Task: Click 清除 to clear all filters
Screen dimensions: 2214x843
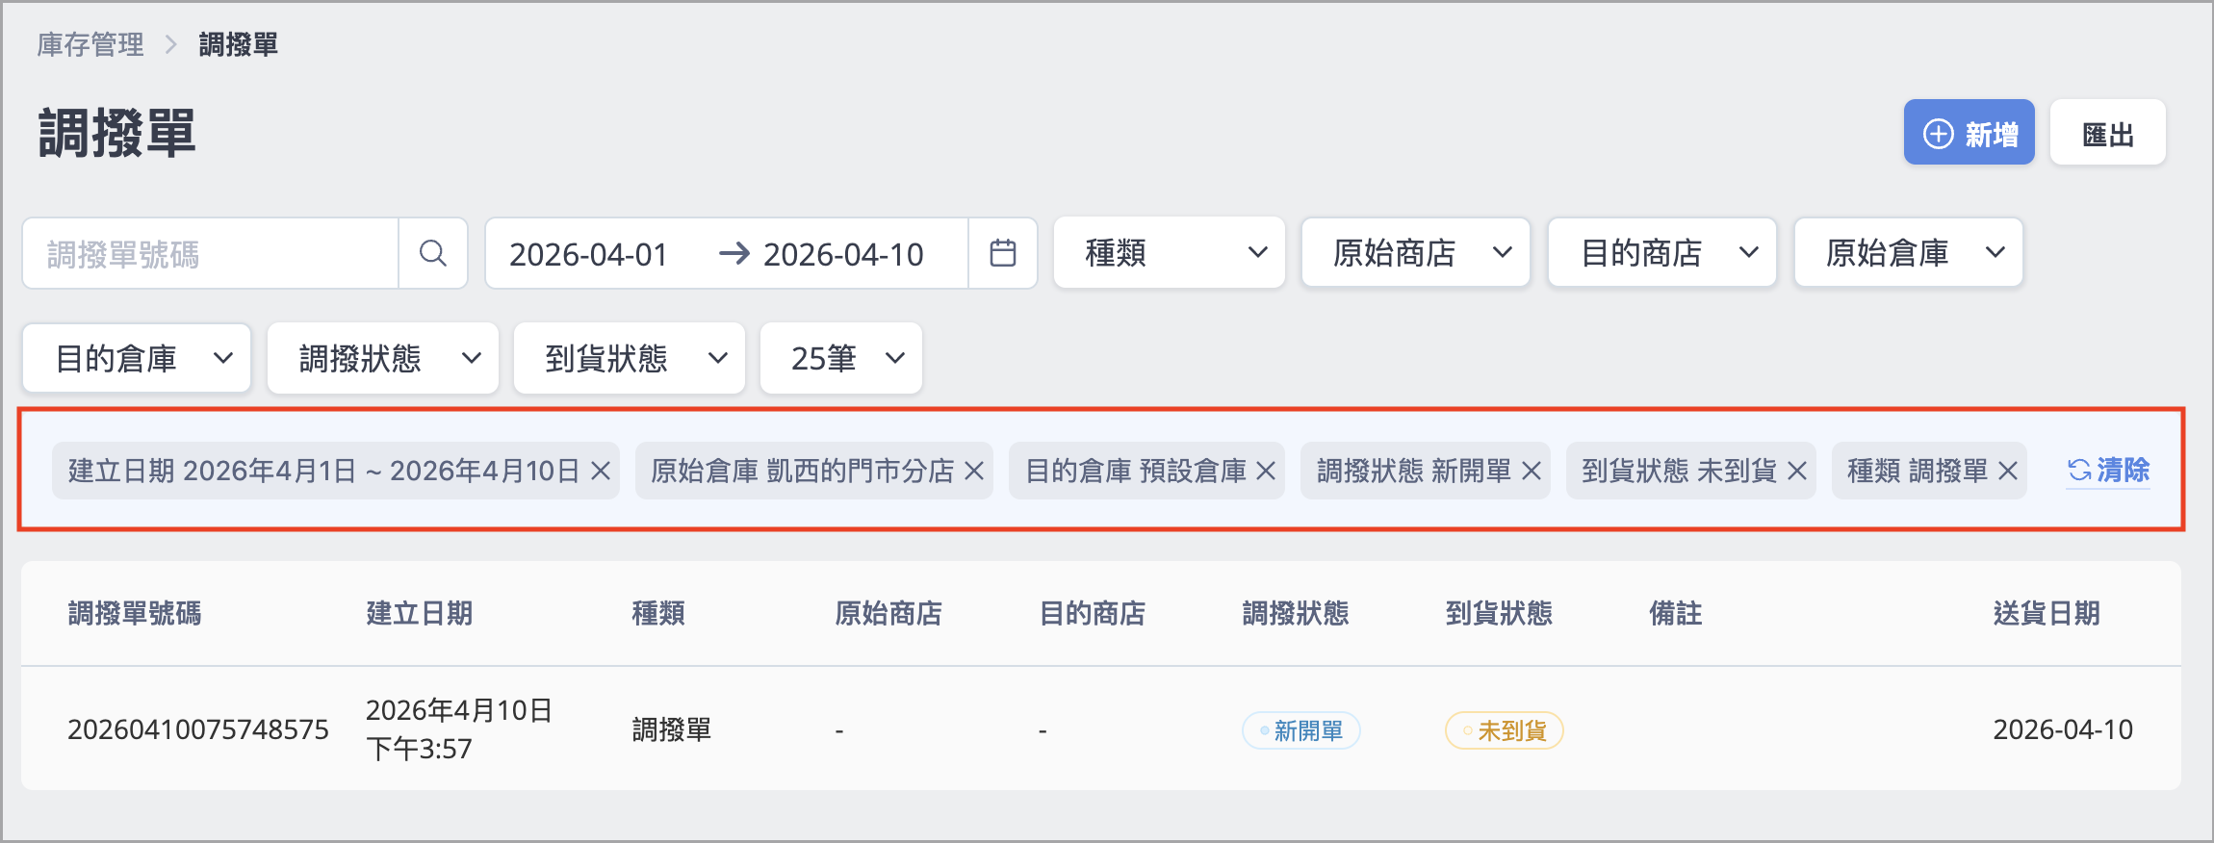Action: pyautogui.click(x=2108, y=470)
